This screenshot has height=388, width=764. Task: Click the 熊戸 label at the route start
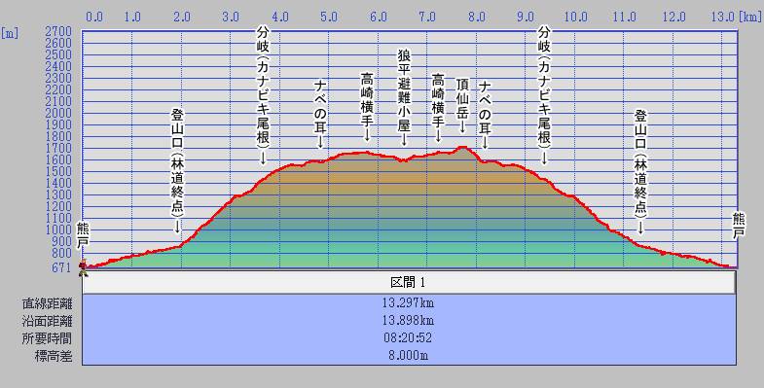pos(84,234)
